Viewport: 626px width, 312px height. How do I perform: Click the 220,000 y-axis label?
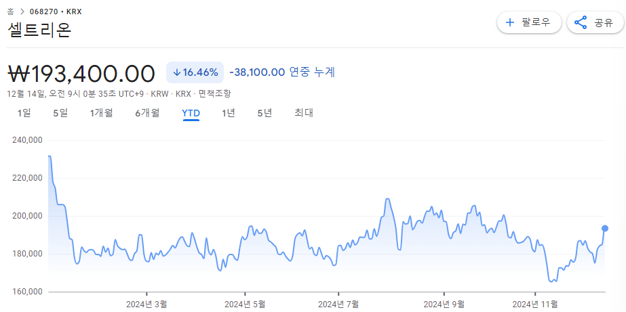(28, 178)
